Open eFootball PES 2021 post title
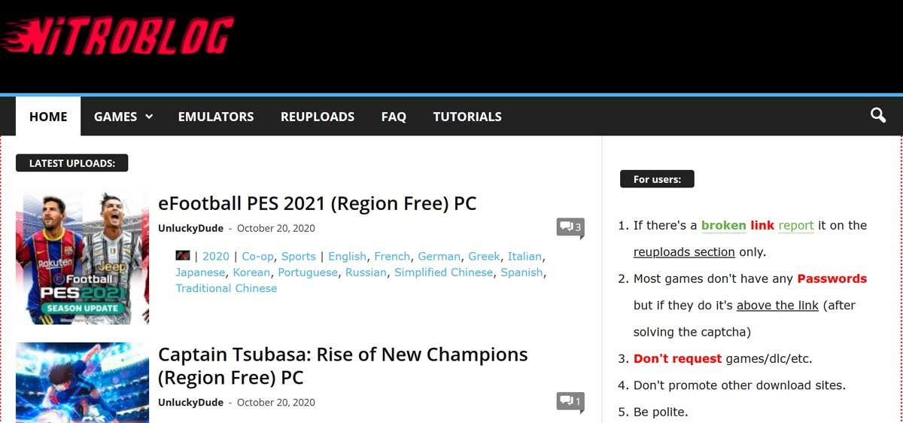 pyautogui.click(x=317, y=203)
